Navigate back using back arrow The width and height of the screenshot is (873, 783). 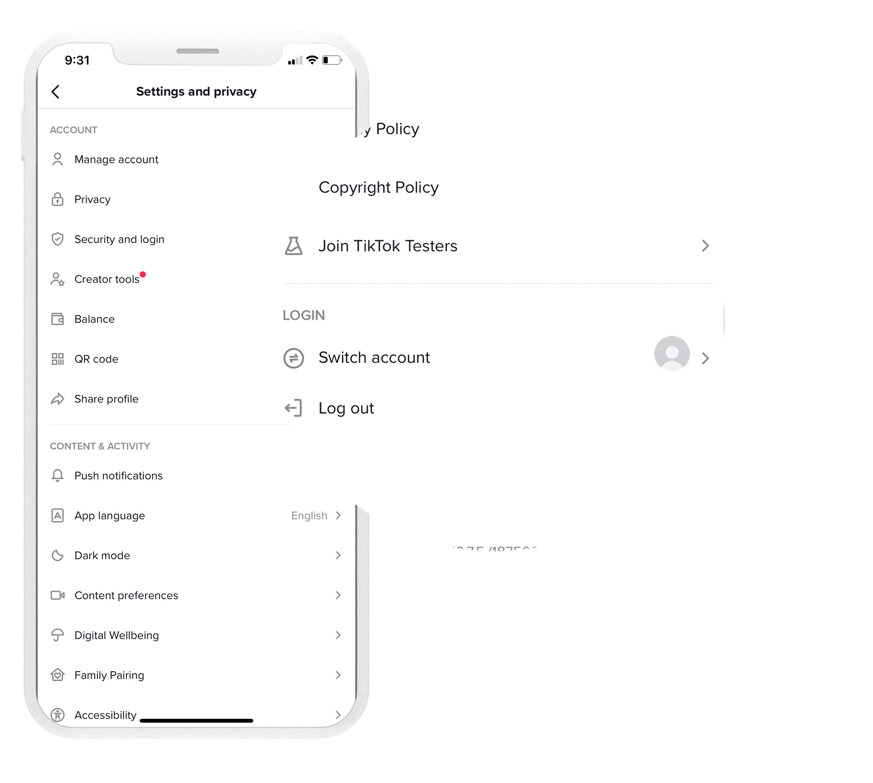coord(57,90)
